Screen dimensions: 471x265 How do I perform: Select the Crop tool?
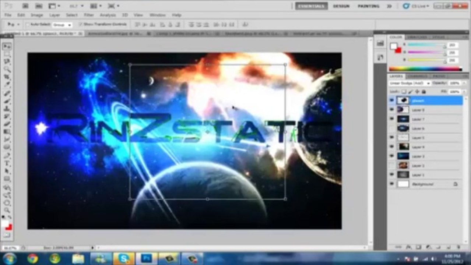(x=7, y=77)
